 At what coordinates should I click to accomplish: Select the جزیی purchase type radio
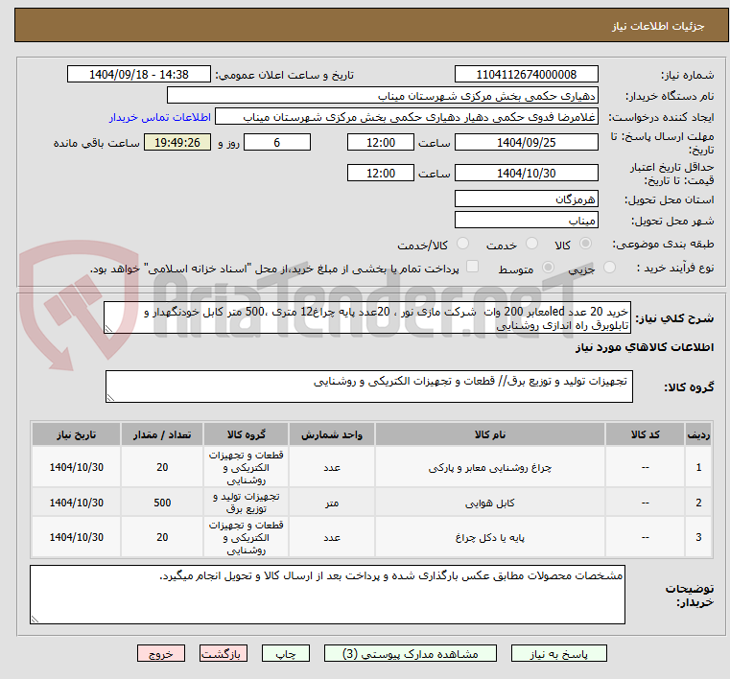[x=609, y=268]
